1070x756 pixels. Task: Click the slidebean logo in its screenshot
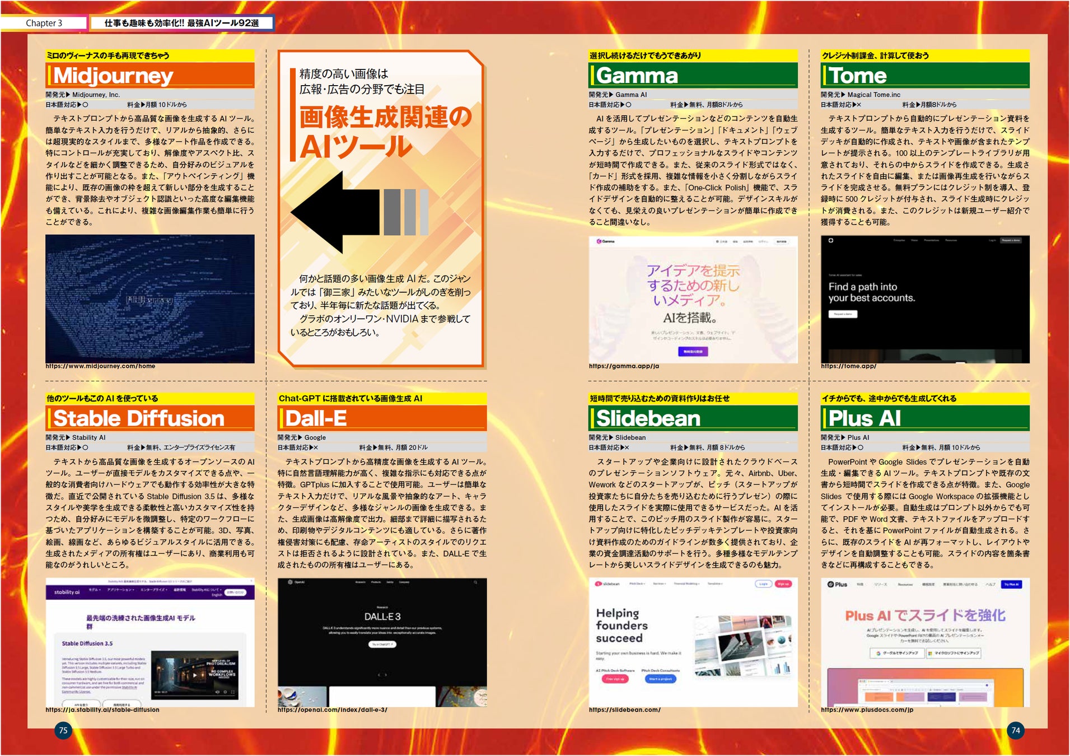coord(608,584)
